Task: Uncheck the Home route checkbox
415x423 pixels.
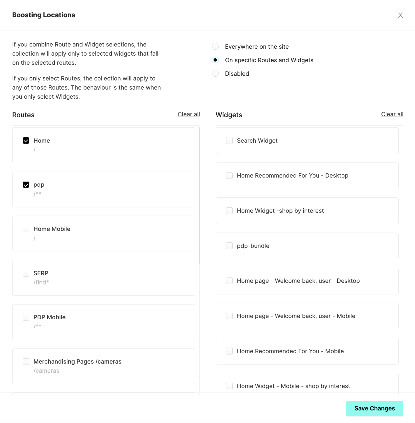Action: [26, 140]
